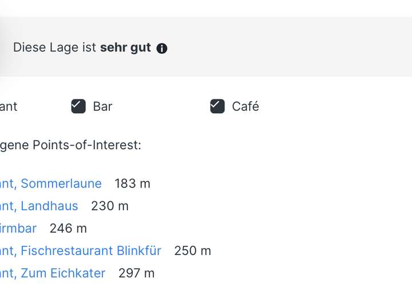Screen dimensions: 412x303
Task: Open the Sommerlaune restaurant link
Action: [x=51, y=184]
